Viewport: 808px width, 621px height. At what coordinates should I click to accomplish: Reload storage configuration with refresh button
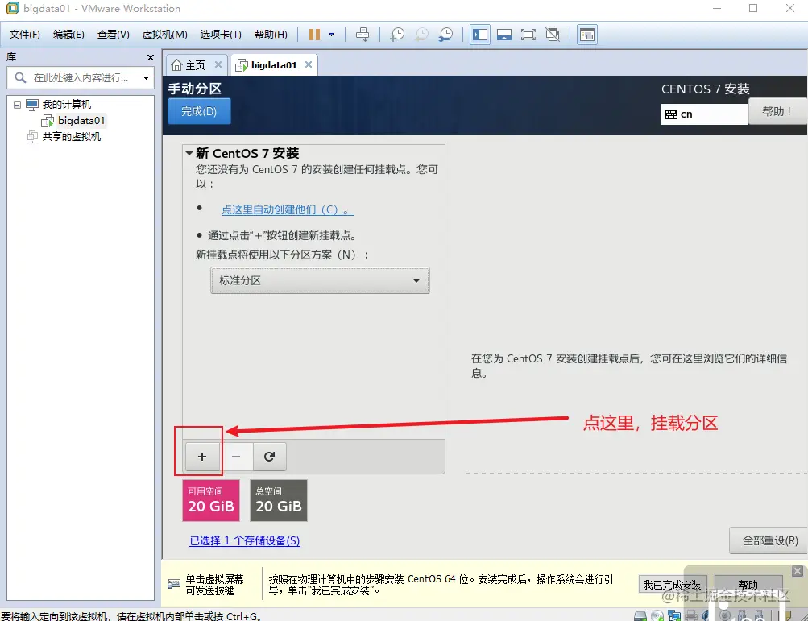tap(270, 457)
